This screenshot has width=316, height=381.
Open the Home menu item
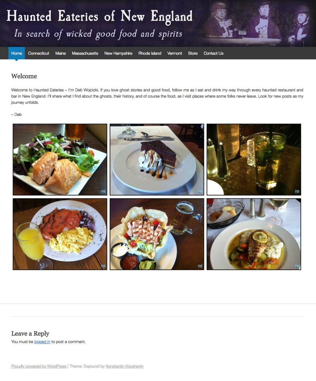pyautogui.click(x=16, y=53)
